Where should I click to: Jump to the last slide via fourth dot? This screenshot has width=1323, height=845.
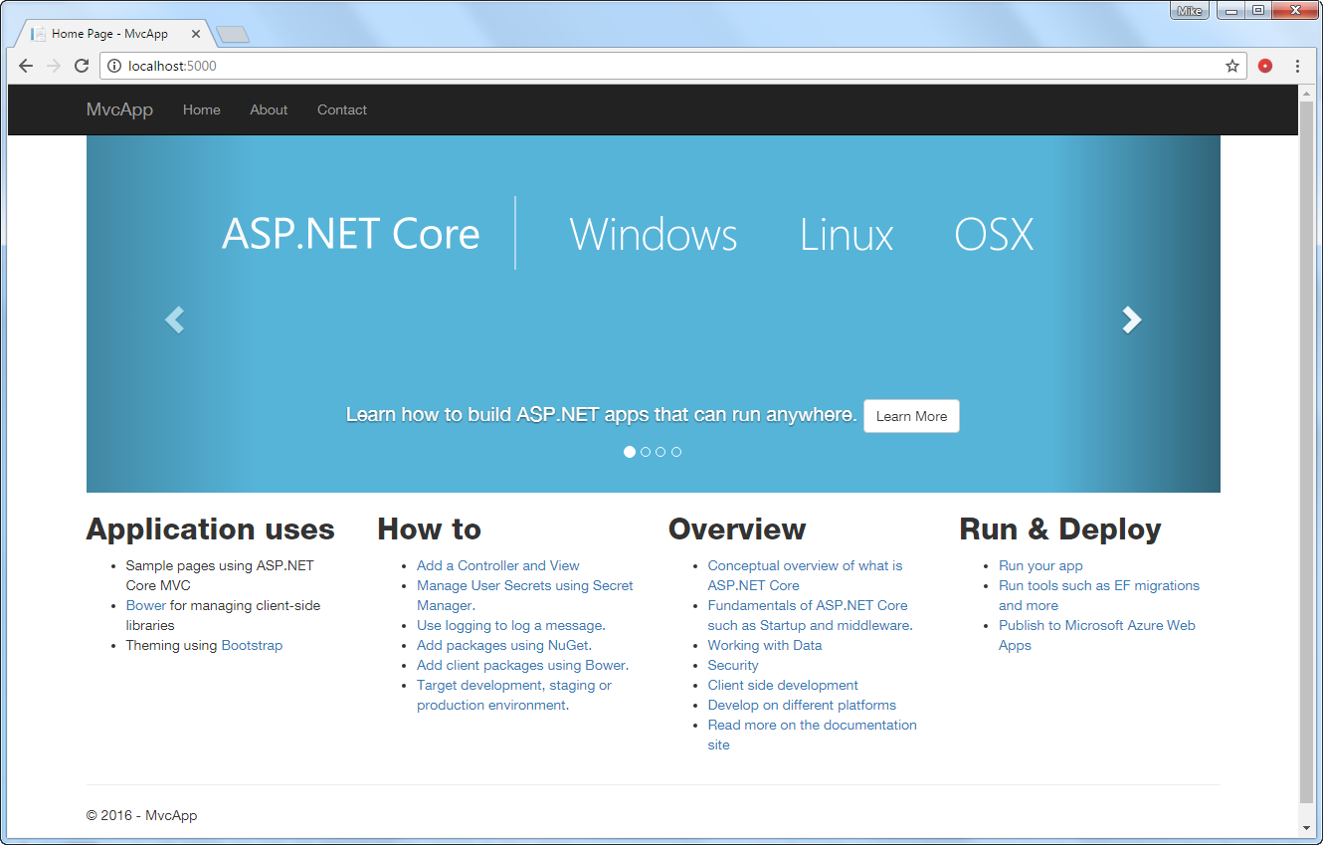tap(676, 451)
